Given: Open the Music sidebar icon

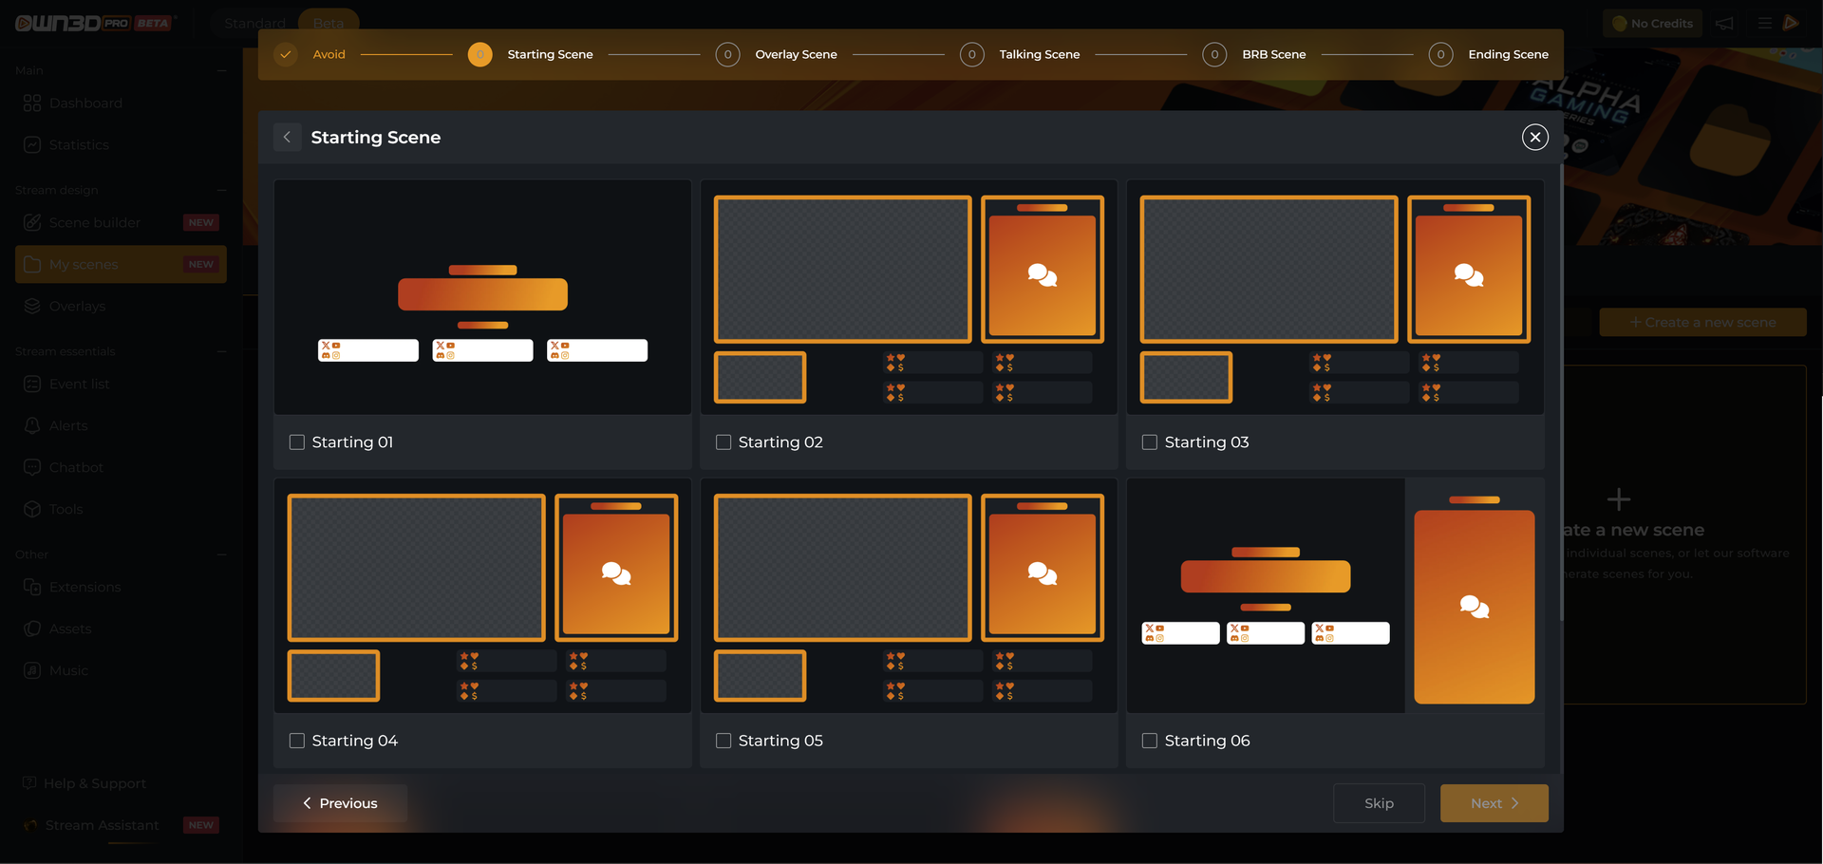Looking at the screenshot, I should pos(32,670).
